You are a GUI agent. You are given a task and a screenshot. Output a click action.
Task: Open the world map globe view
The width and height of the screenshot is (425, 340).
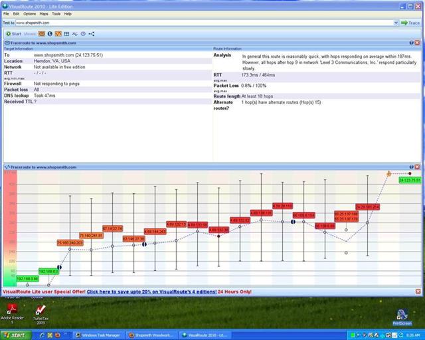click(50, 34)
